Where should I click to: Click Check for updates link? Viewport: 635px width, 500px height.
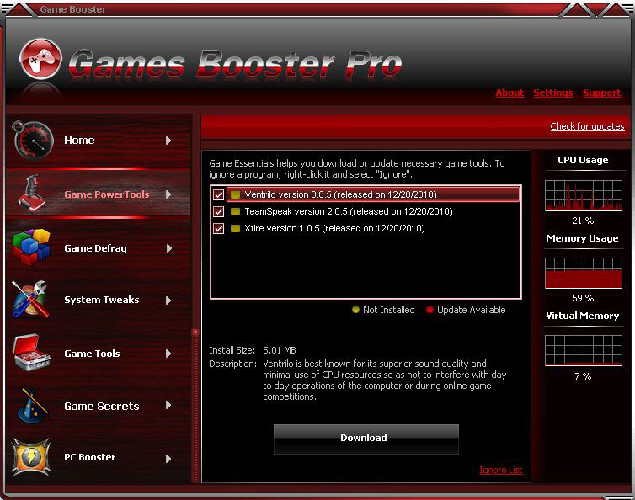(x=587, y=126)
